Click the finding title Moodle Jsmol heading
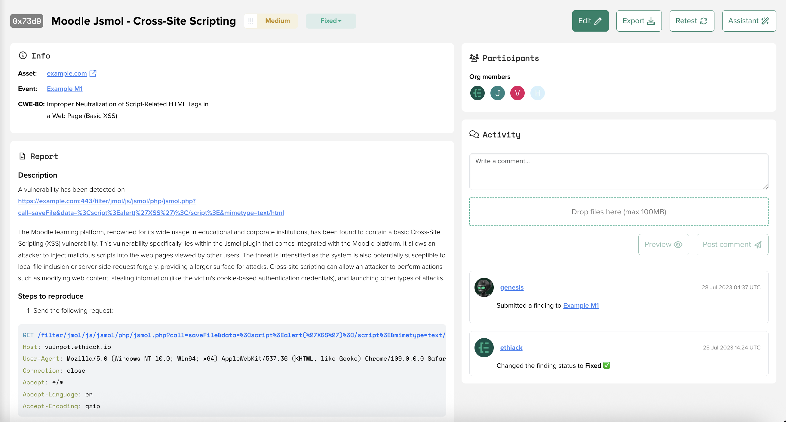786x422 pixels. [x=143, y=21]
